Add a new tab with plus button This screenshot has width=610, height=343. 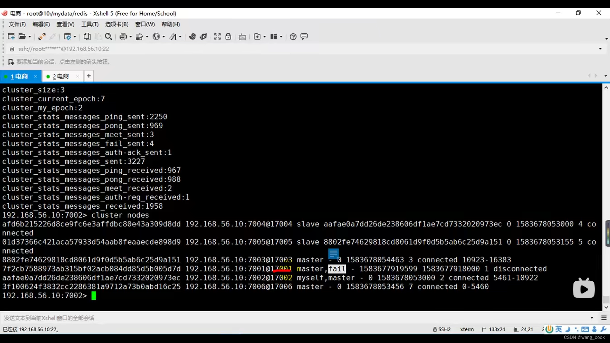tap(89, 76)
